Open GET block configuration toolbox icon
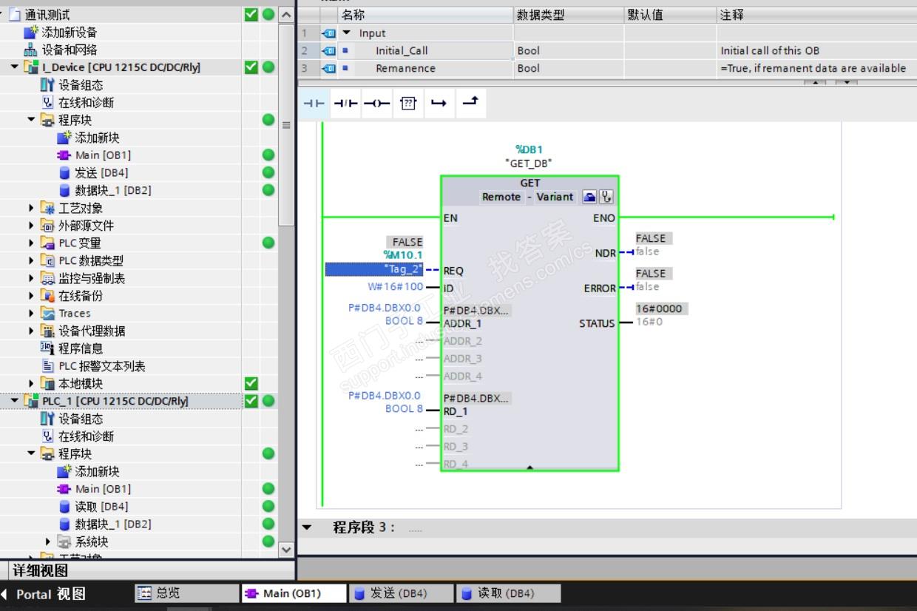 point(589,197)
